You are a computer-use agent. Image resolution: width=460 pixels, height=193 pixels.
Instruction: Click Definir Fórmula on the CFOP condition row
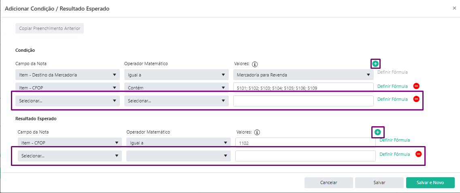pyautogui.click(x=392, y=86)
